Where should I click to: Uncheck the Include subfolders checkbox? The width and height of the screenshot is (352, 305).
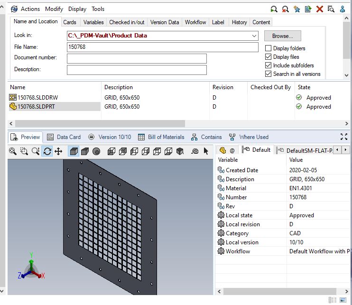coord(269,65)
